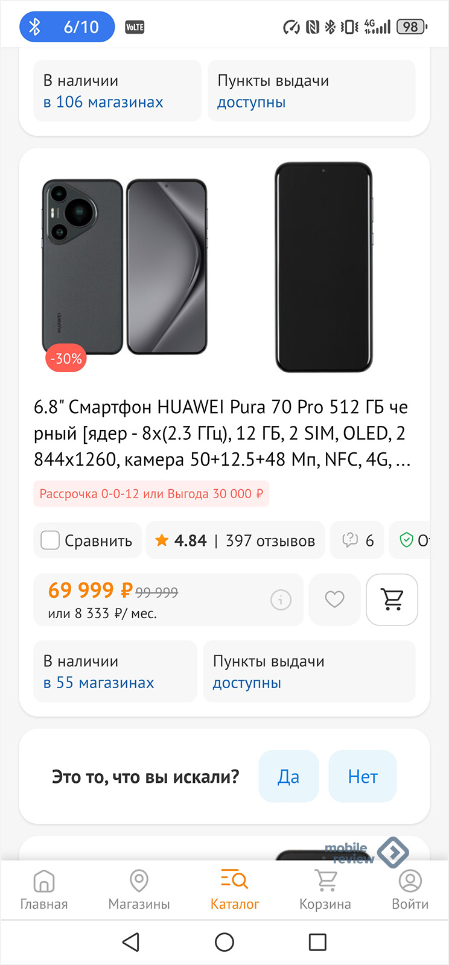Answer Нет to the search question
The height and width of the screenshot is (965, 449).
click(363, 776)
